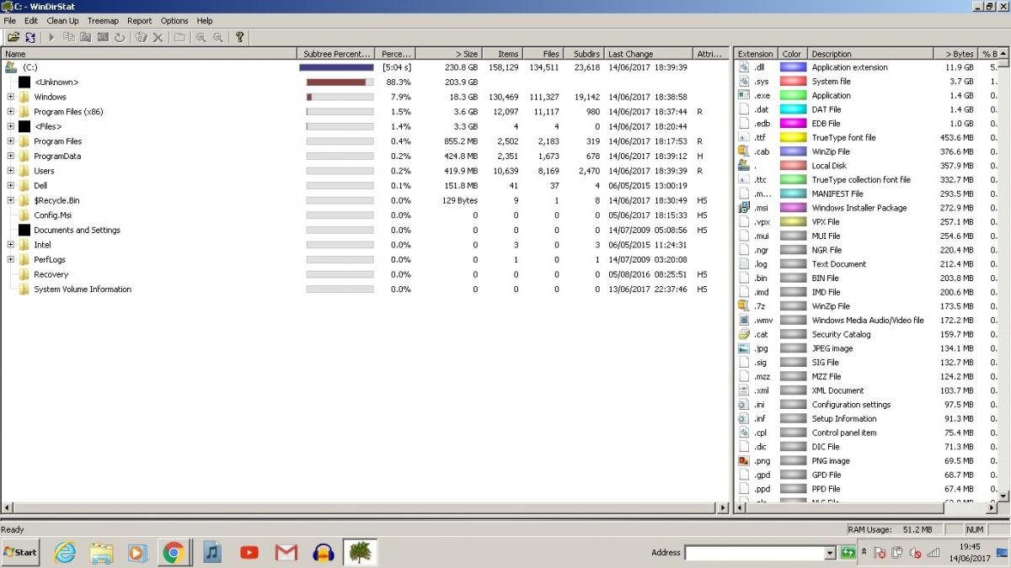Image resolution: width=1011 pixels, height=568 pixels.
Task: Open the Address bar dropdown arrow
Action: pos(830,553)
